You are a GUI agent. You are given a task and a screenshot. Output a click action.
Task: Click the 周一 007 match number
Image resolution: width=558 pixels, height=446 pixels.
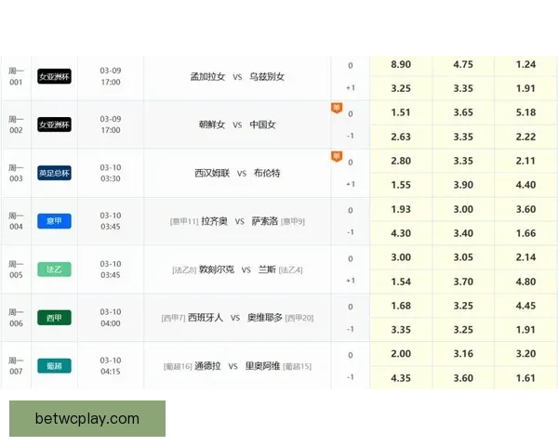tap(16, 366)
